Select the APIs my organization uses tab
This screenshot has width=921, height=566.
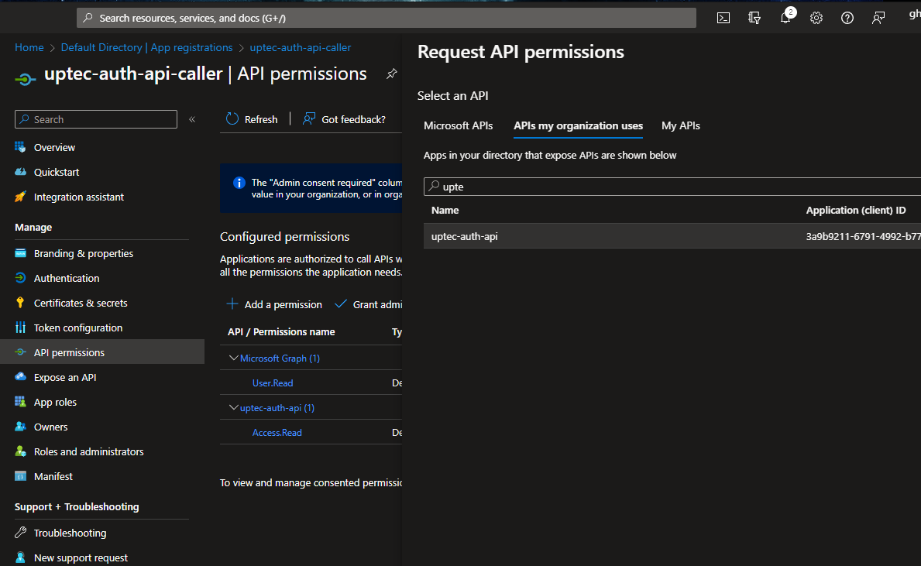pos(578,125)
